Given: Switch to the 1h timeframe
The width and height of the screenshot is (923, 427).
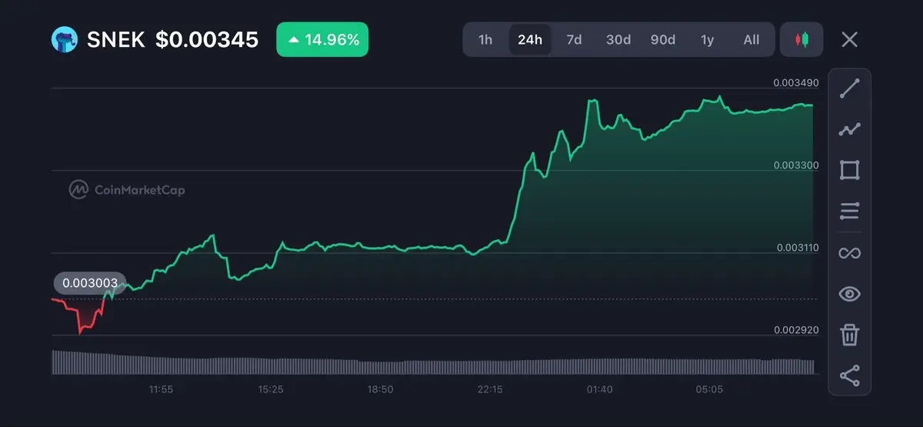Looking at the screenshot, I should (485, 39).
